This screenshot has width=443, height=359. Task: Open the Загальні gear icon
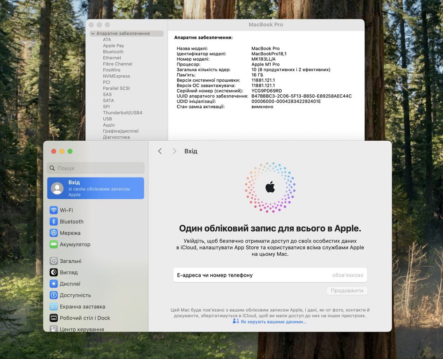(54, 261)
